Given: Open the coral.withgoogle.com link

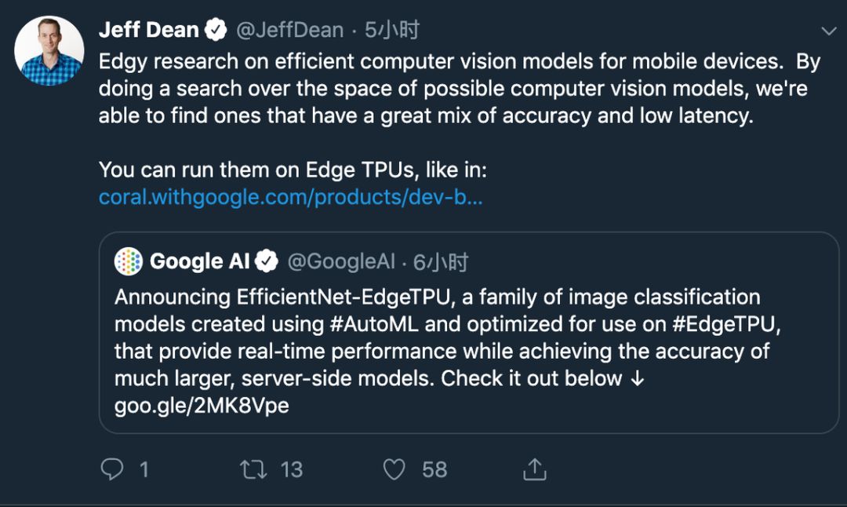Looking at the screenshot, I should (291, 197).
